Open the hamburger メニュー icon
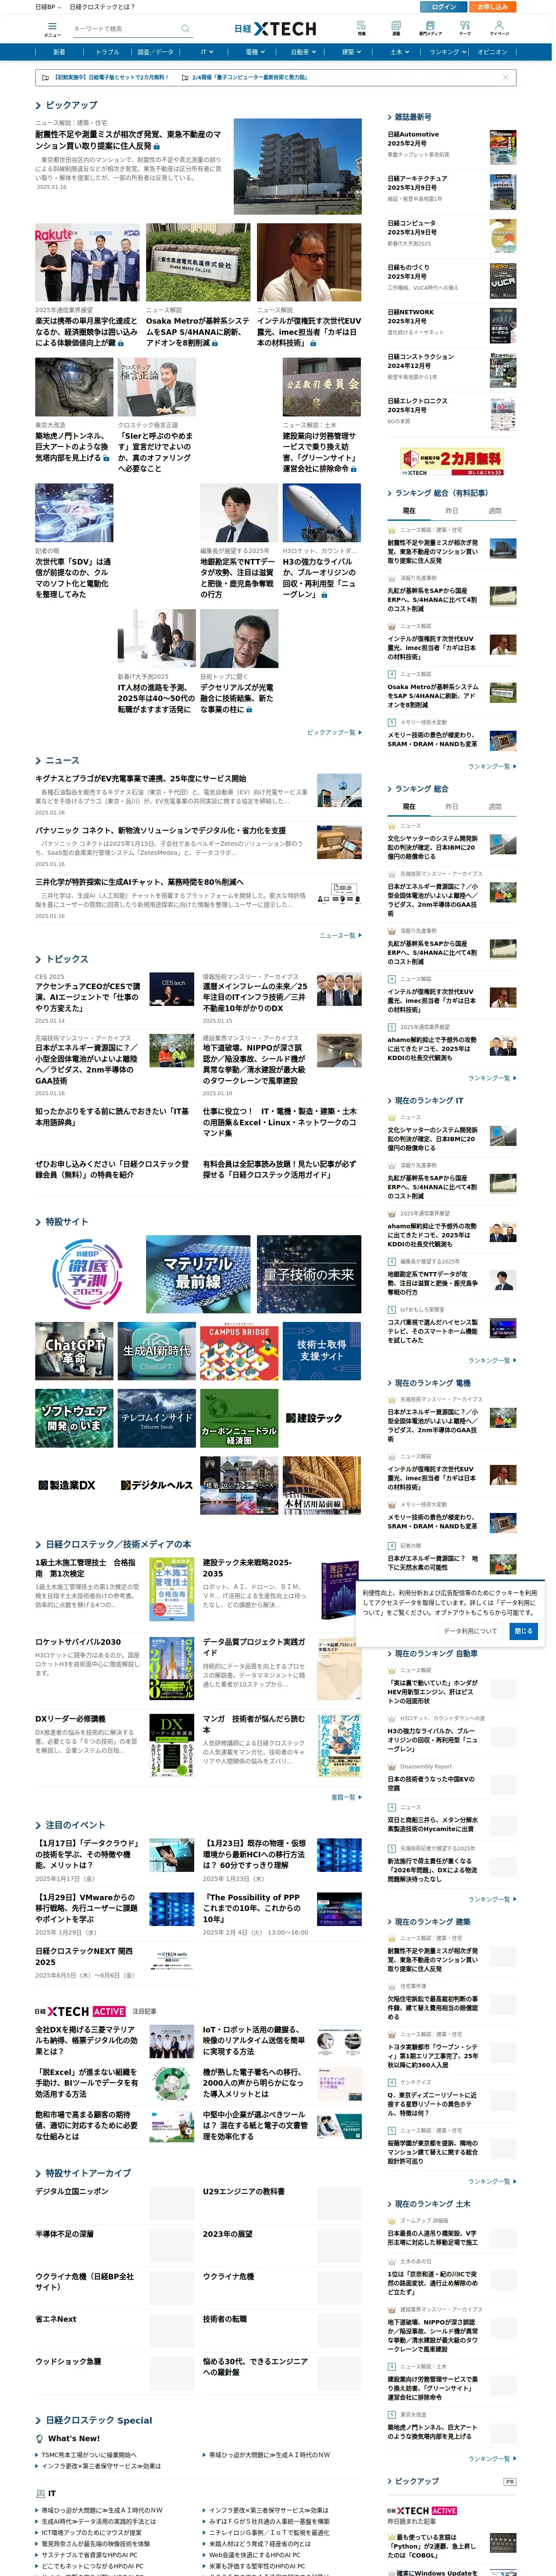 point(52,29)
